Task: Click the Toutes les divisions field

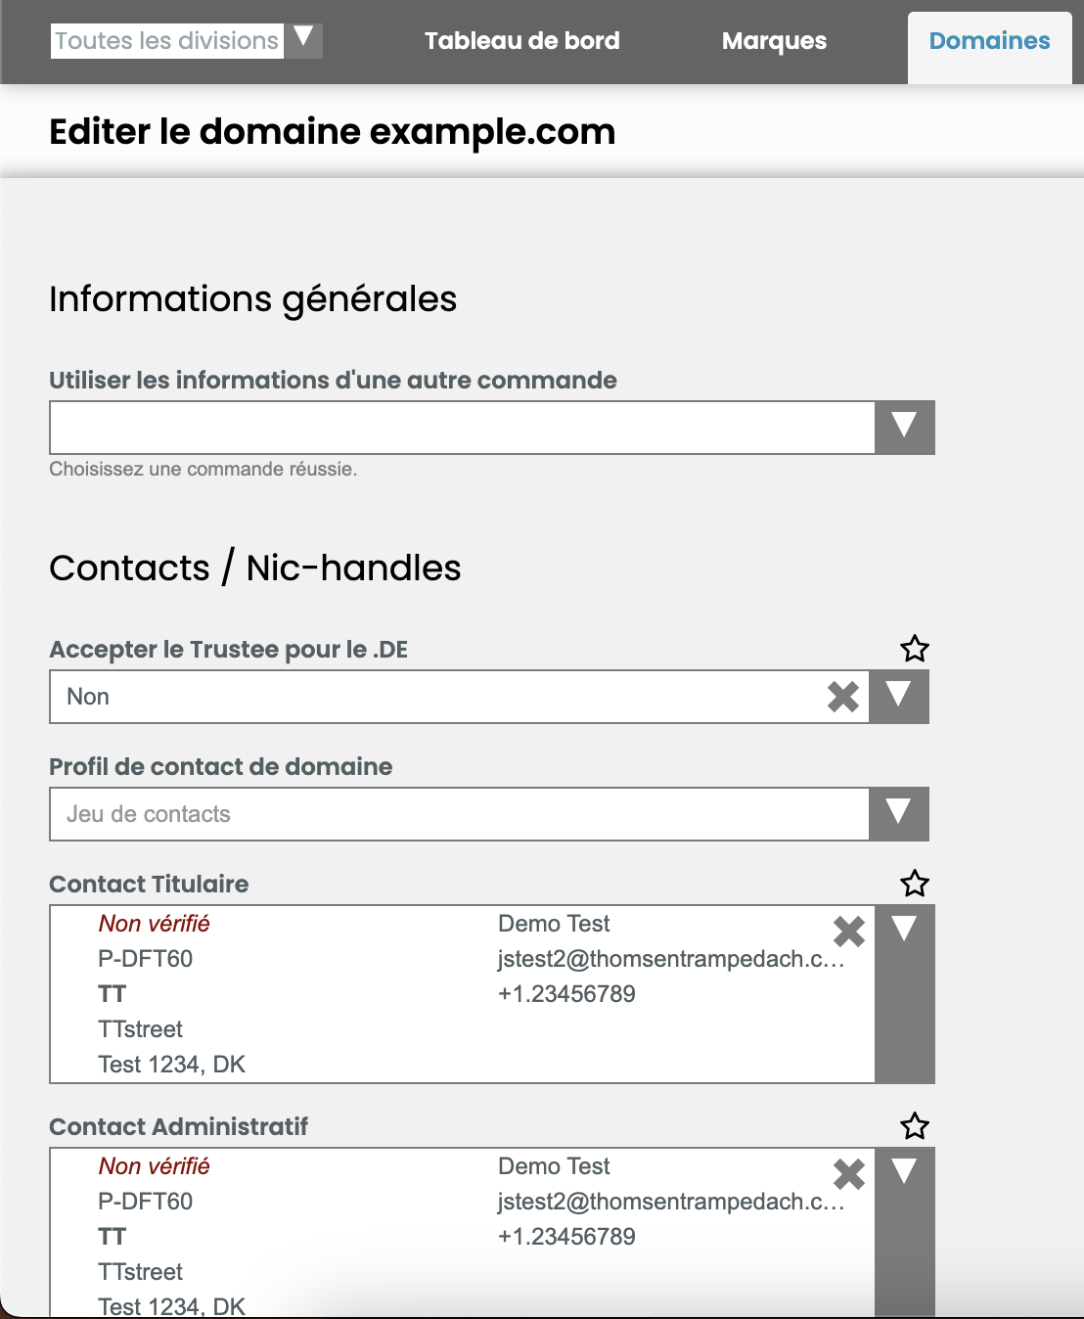Action: (x=167, y=40)
